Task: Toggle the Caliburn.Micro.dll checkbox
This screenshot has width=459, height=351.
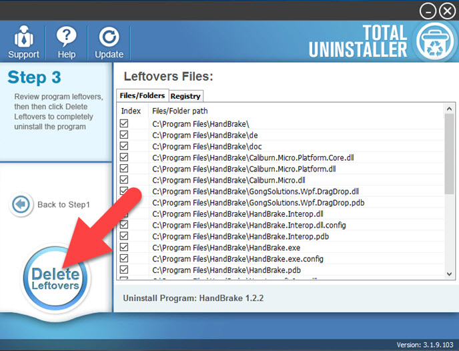Action: tap(124, 180)
